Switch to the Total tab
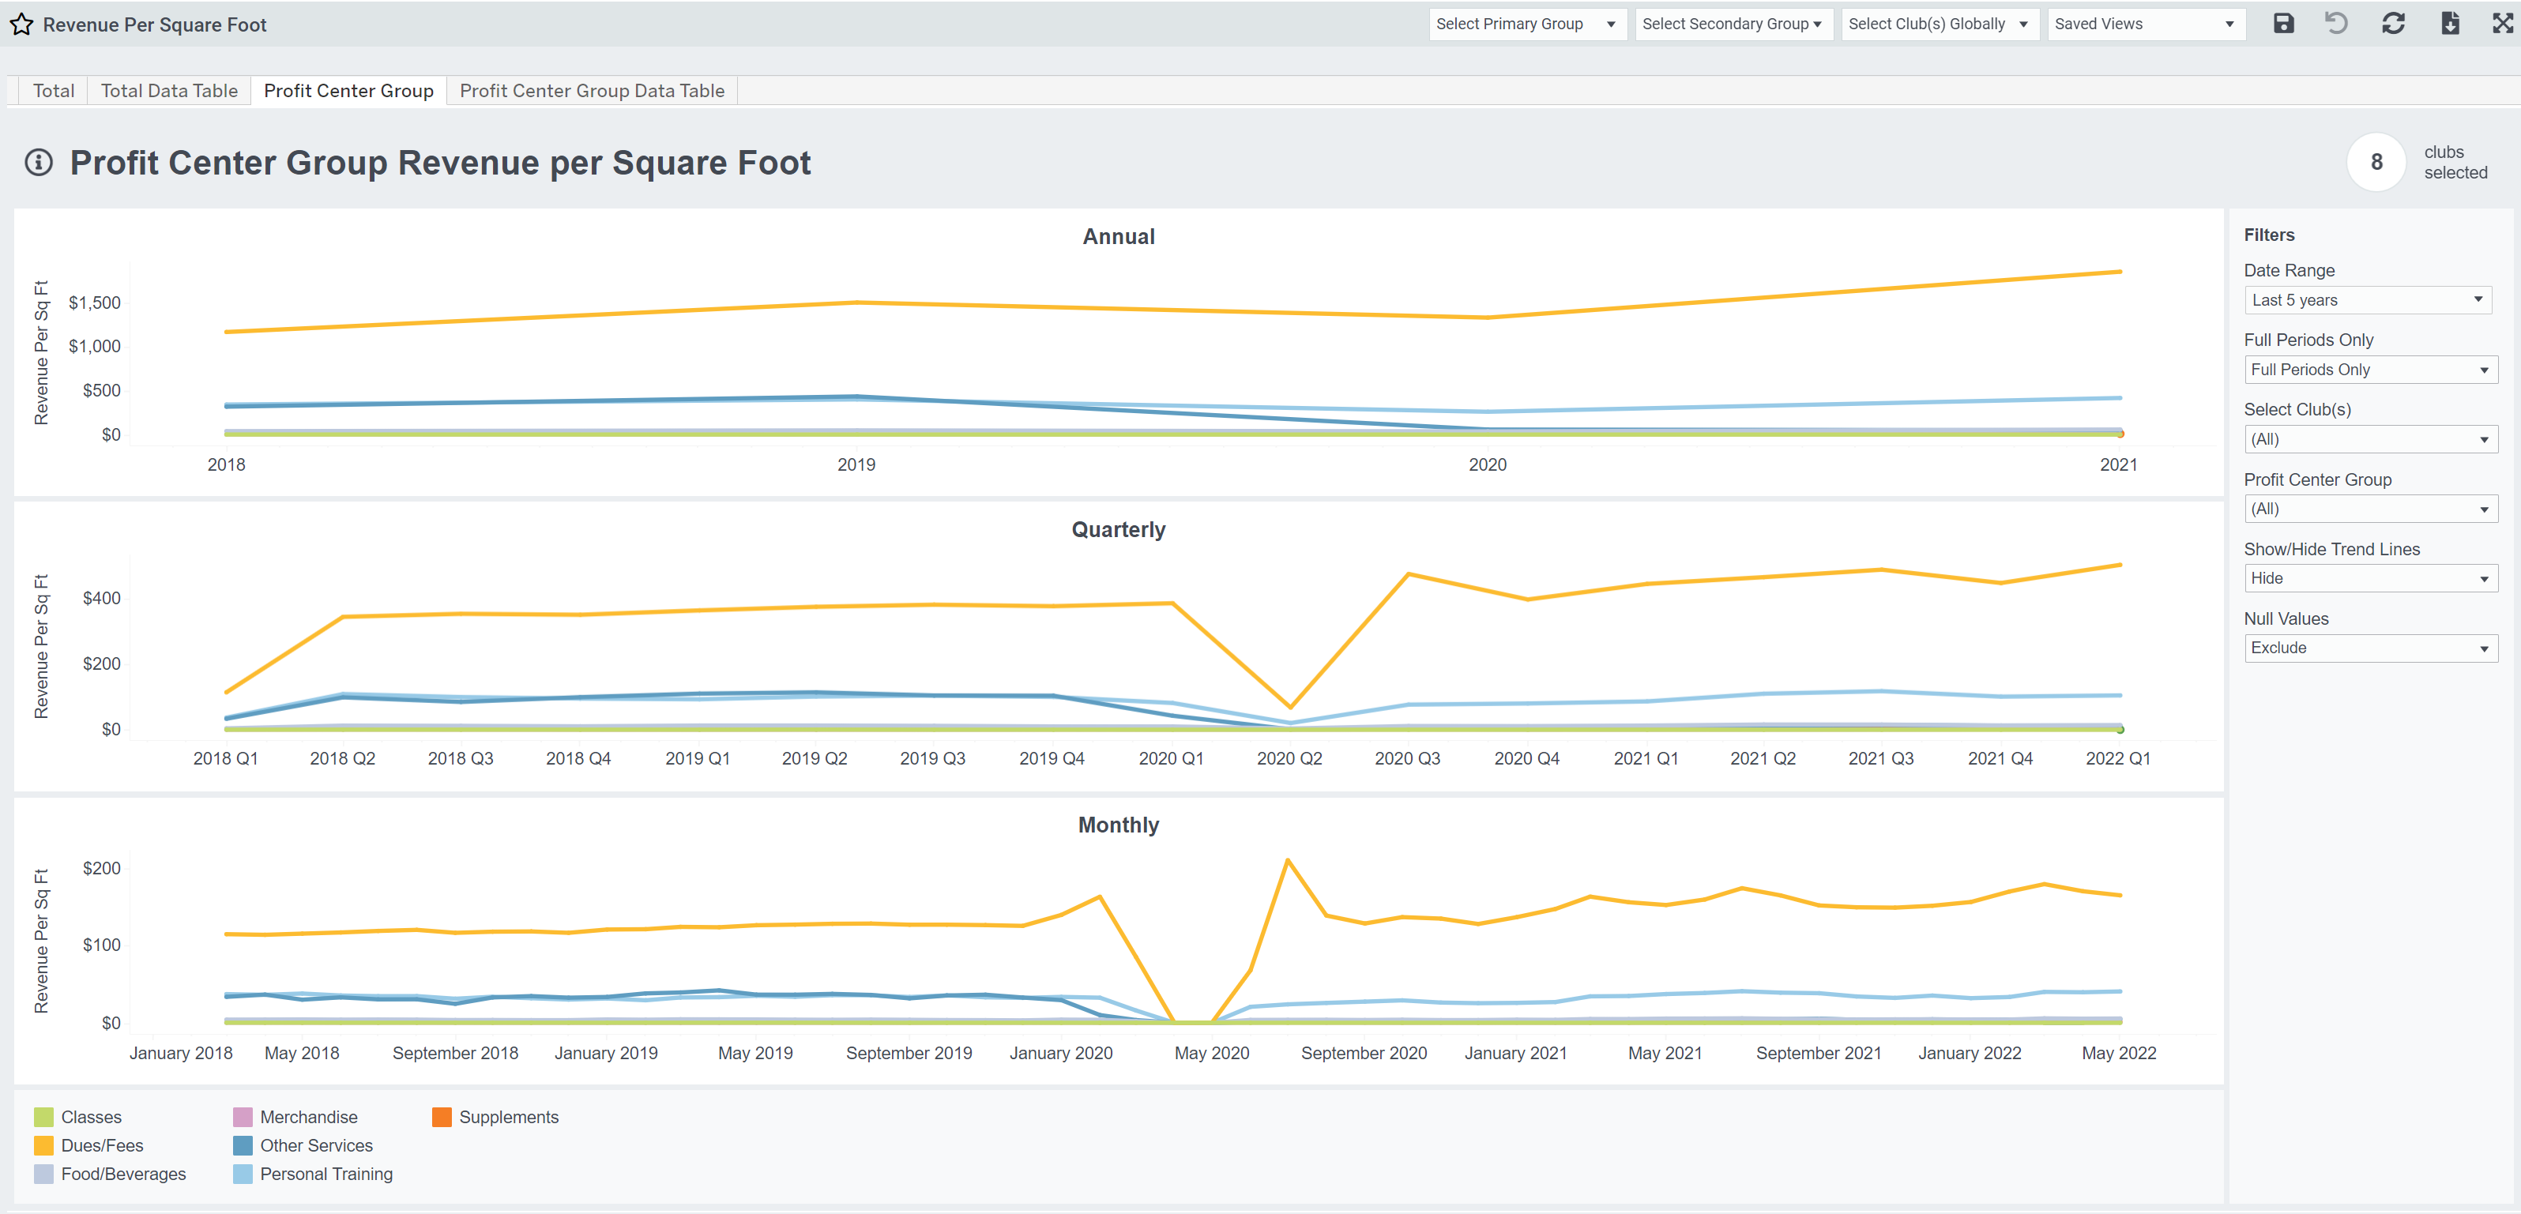Viewport: 2521px width, 1214px height. (x=53, y=91)
